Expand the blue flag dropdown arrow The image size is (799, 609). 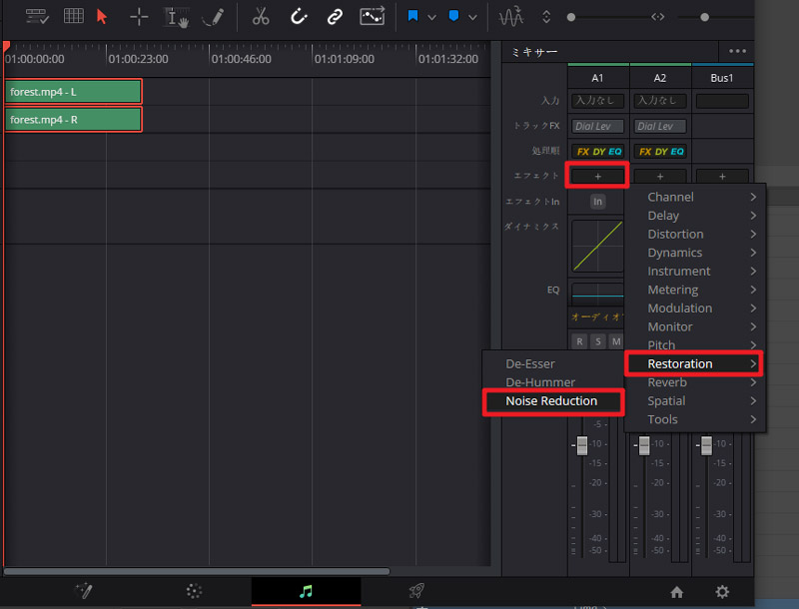point(431,18)
